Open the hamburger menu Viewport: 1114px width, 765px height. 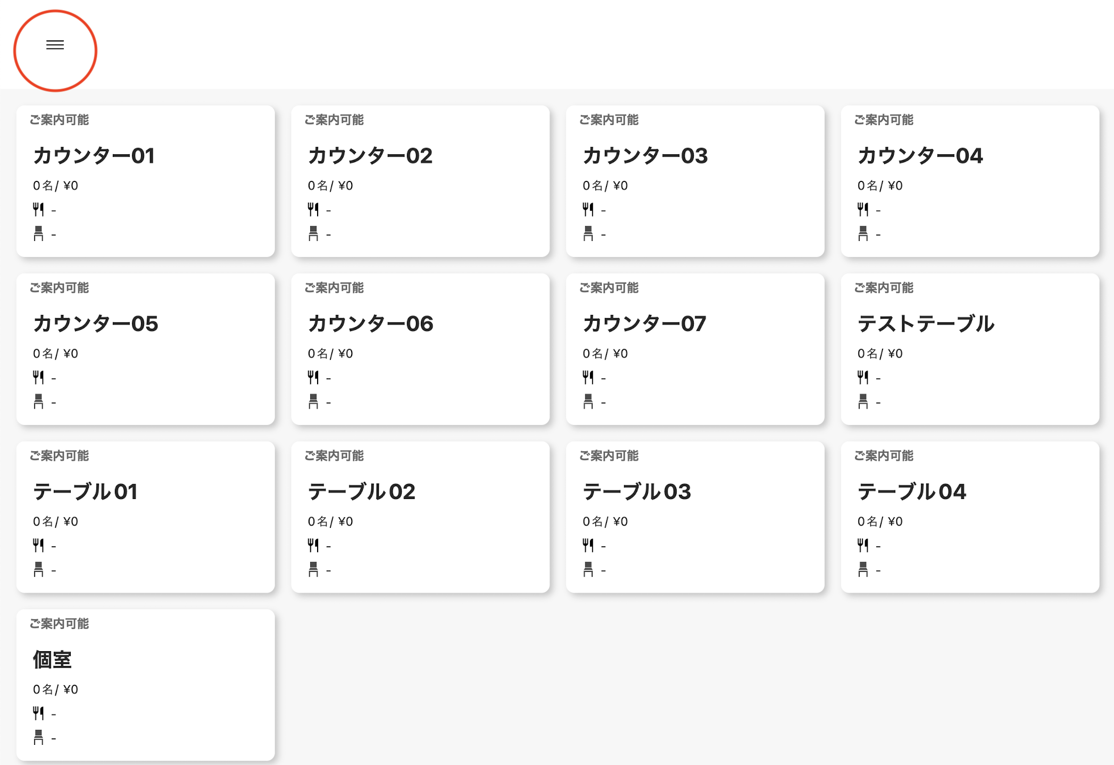click(x=55, y=45)
